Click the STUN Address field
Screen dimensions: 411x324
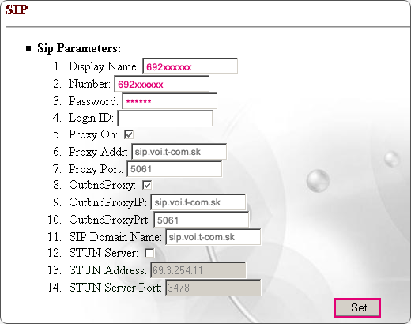coord(198,270)
